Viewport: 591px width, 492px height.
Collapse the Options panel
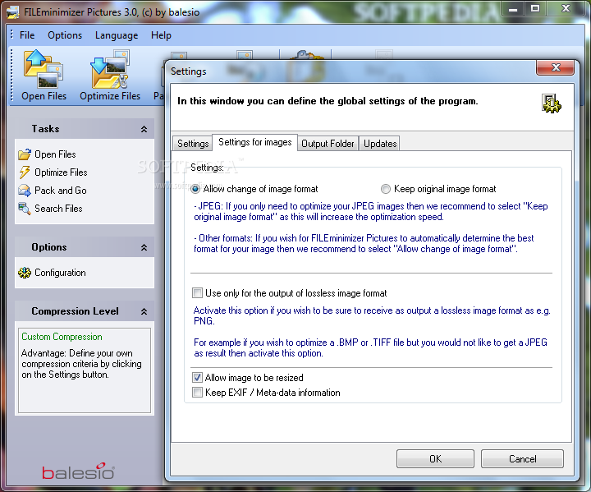click(144, 247)
